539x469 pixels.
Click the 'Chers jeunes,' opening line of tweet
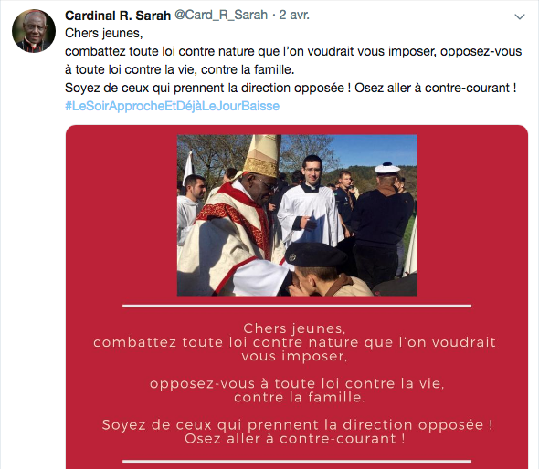tap(104, 33)
